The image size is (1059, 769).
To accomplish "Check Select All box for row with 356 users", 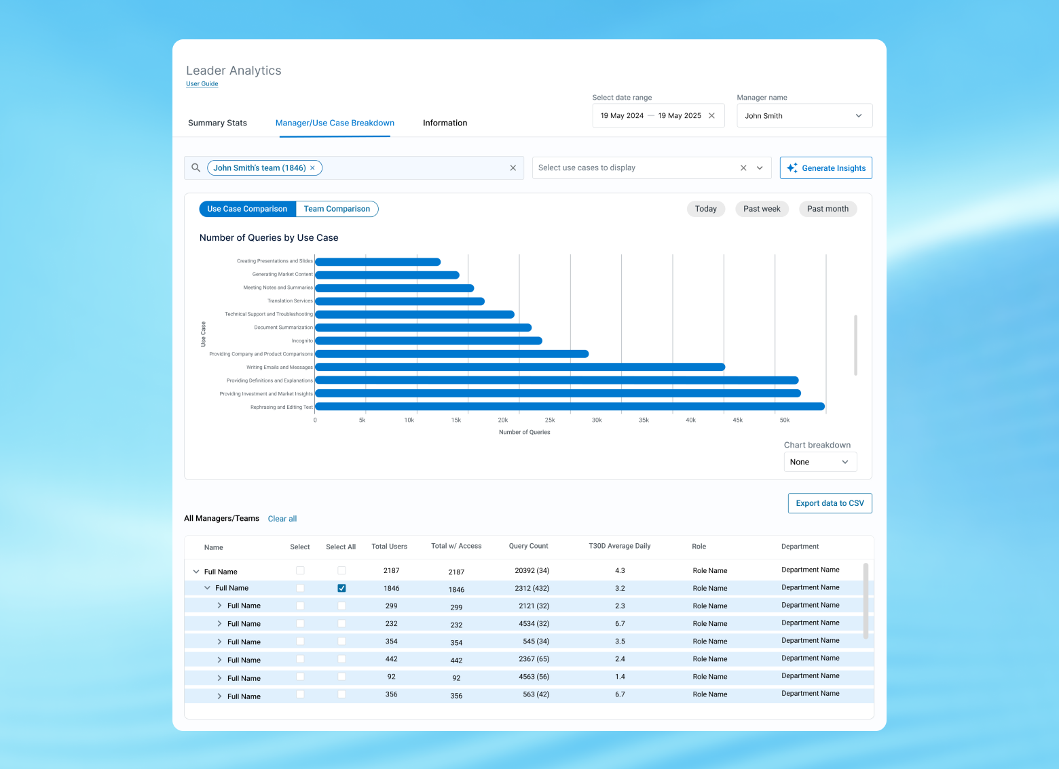I will [x=341, y=694].
